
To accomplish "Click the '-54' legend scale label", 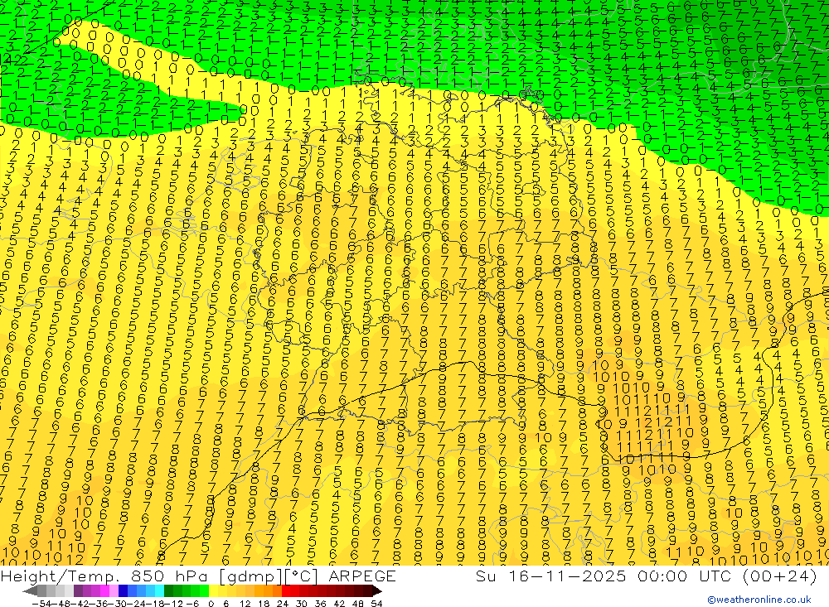I will [x=42, y=604].
